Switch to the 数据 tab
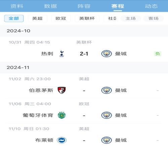Image resolution: width=168 pixels, height=148 pixels. click(50, 6)
